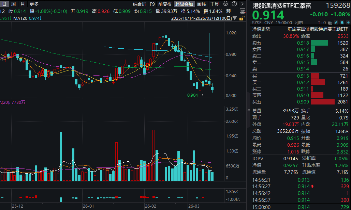Click the 综合屏 composite screen button
This screenshot has height=210, width=351.
pos(140,4)
